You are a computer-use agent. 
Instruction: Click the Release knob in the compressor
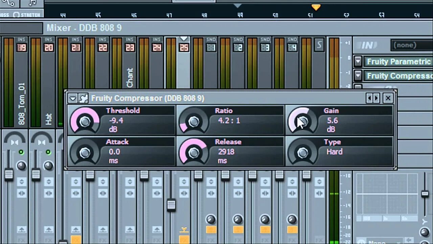pos(193,153)
